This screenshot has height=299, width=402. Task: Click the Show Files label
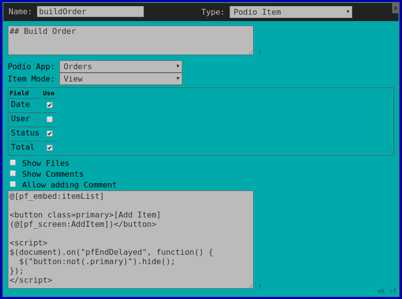46,163
